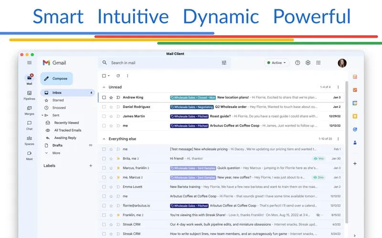Select the Andrew King email checkbox
Screen dimensions: 382x238
point(104,98)
